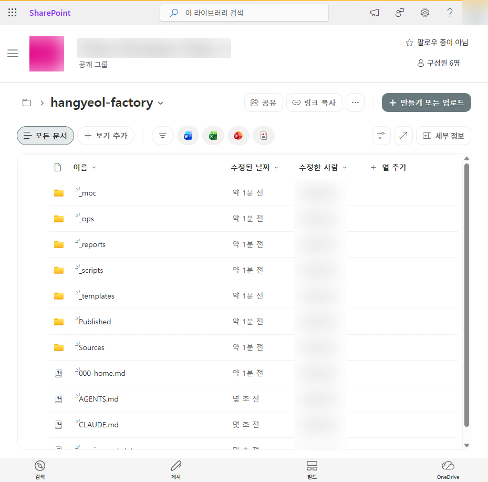Add a new column
The width and height of the screenshot is (488, 482).
(x=388, y=167)
